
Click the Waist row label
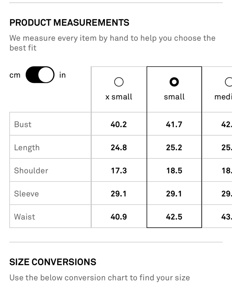pyautogui.click(x=25, y=217)
